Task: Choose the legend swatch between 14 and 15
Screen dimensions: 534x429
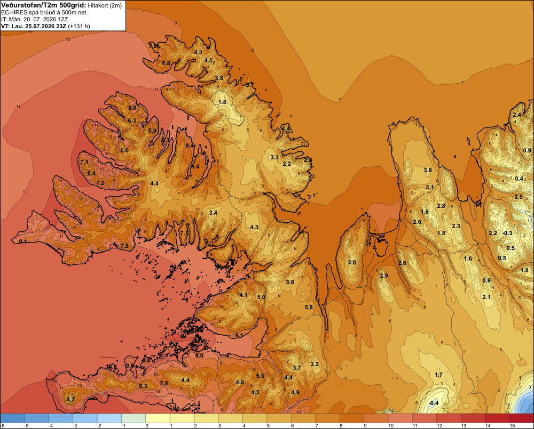Action: click(x=498, y=418)
